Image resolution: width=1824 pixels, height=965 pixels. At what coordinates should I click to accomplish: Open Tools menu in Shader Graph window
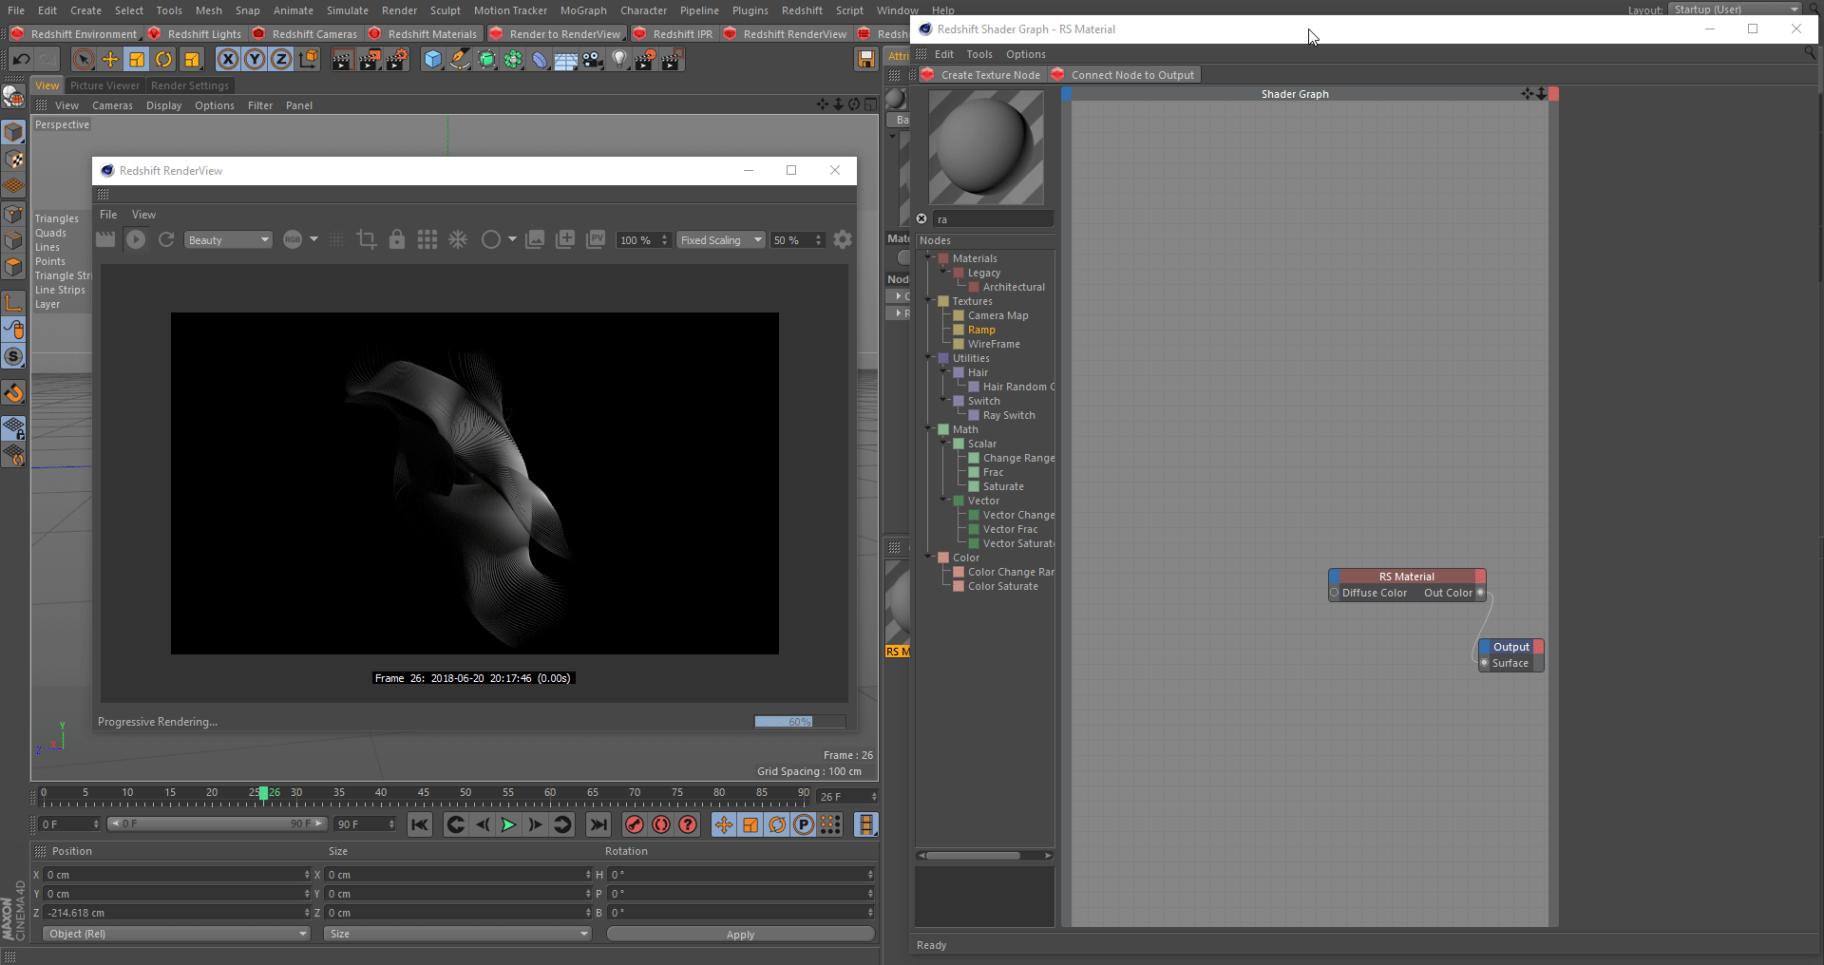click(x=979, y=54)
